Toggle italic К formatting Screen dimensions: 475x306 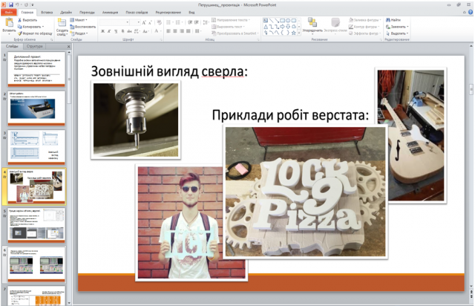coord(109,31)
